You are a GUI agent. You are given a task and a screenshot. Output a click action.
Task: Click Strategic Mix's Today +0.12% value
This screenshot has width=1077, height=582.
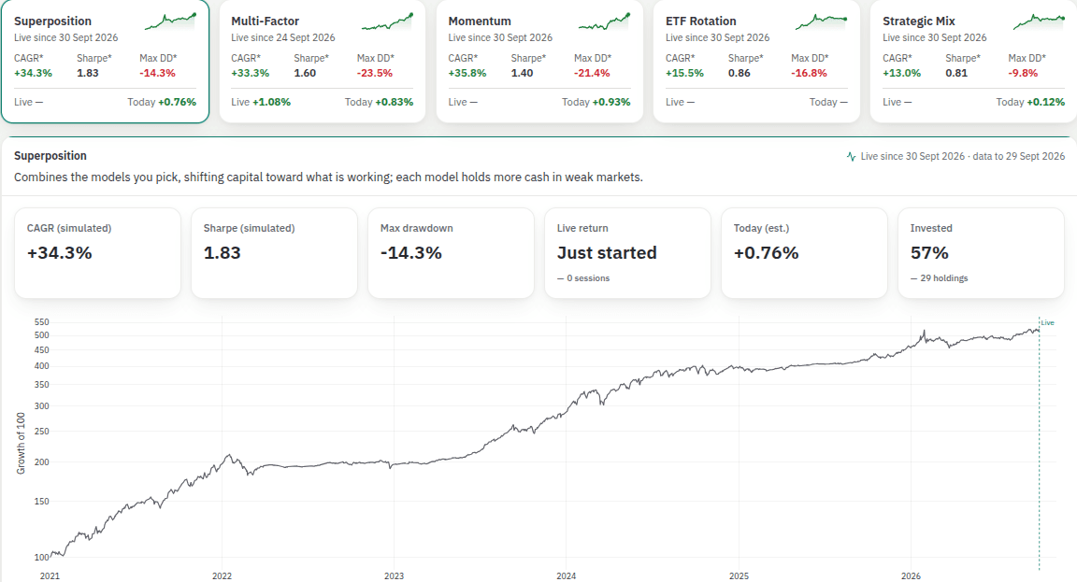[x=1045, y=102]
